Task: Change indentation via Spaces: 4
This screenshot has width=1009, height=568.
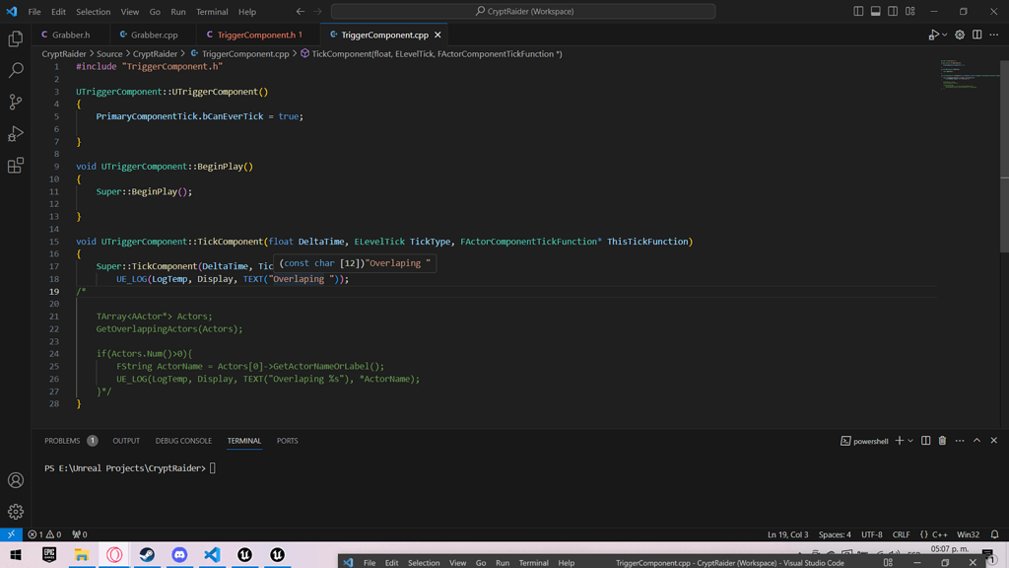Action: tap(835, 534)
